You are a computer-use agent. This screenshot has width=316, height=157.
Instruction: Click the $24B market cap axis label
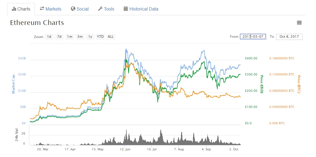[x=22, y=75]
